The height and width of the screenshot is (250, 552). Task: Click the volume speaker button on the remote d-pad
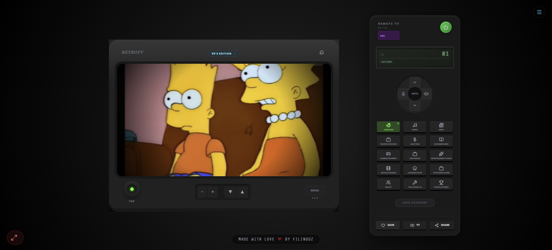[426, 94]
